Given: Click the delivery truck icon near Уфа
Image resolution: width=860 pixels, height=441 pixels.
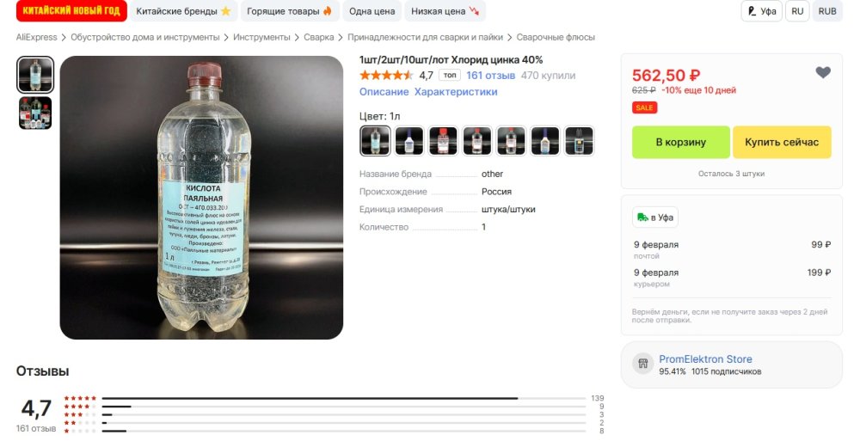Looking at the screenshot, I should tap(642, 217).
